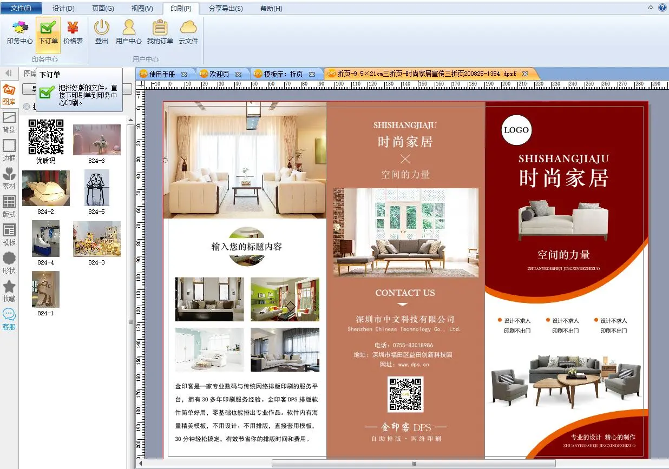This screenshot has height=469, width=669.
Task: Switch to the 模板库：折页 document tab
Action: 283,74
